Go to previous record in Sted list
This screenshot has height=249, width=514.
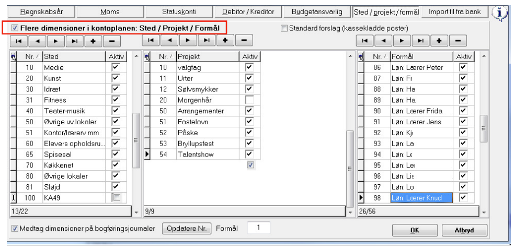[x=37, y=40]
